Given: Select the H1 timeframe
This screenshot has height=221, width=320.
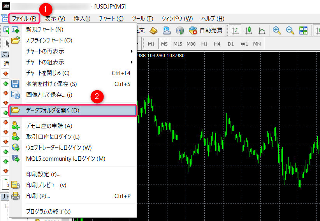Looking at the screenshot, I should click(204, 44).
